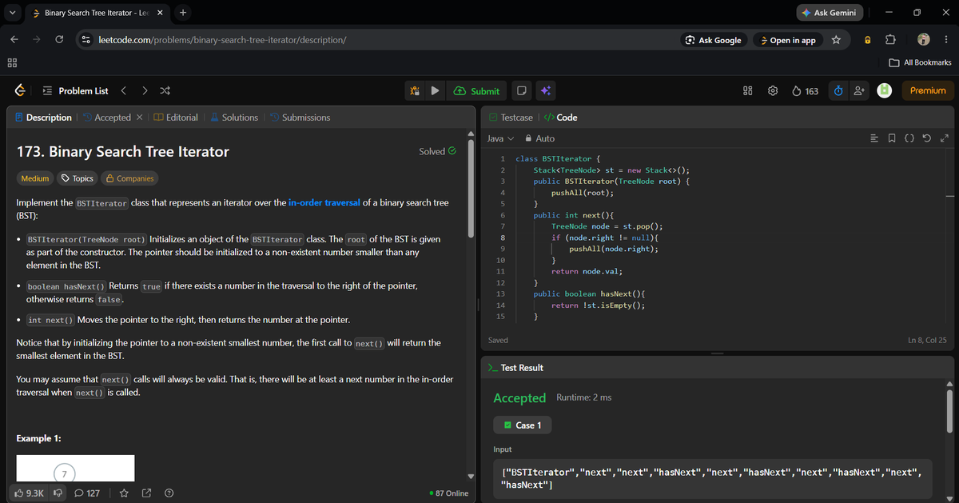Expand the Topics tag section
This screenshot has width=959, height=503.
[x=78, y=178]
